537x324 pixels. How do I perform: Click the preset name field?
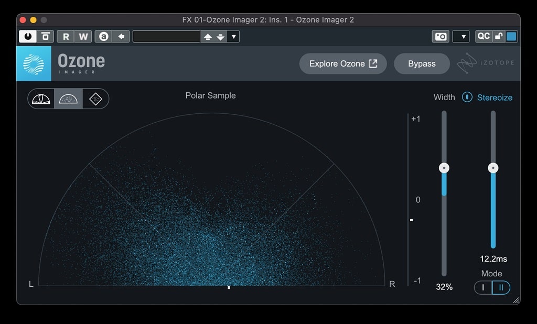tap(166, 36)
